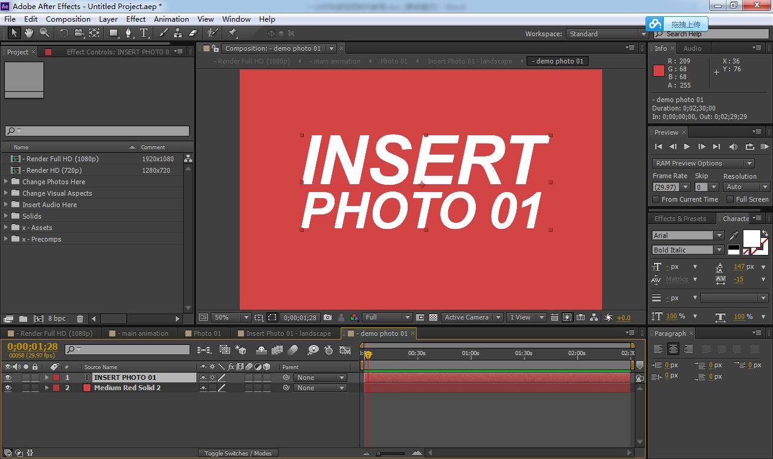Select the Hand tool in toolbar
The height and width of the screenshot is (459, 773).
(x=28, y=33)
